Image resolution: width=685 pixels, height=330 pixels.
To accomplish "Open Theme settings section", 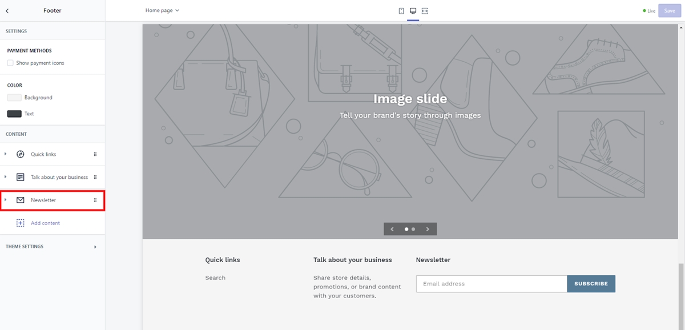I will [x=53, y=247].
